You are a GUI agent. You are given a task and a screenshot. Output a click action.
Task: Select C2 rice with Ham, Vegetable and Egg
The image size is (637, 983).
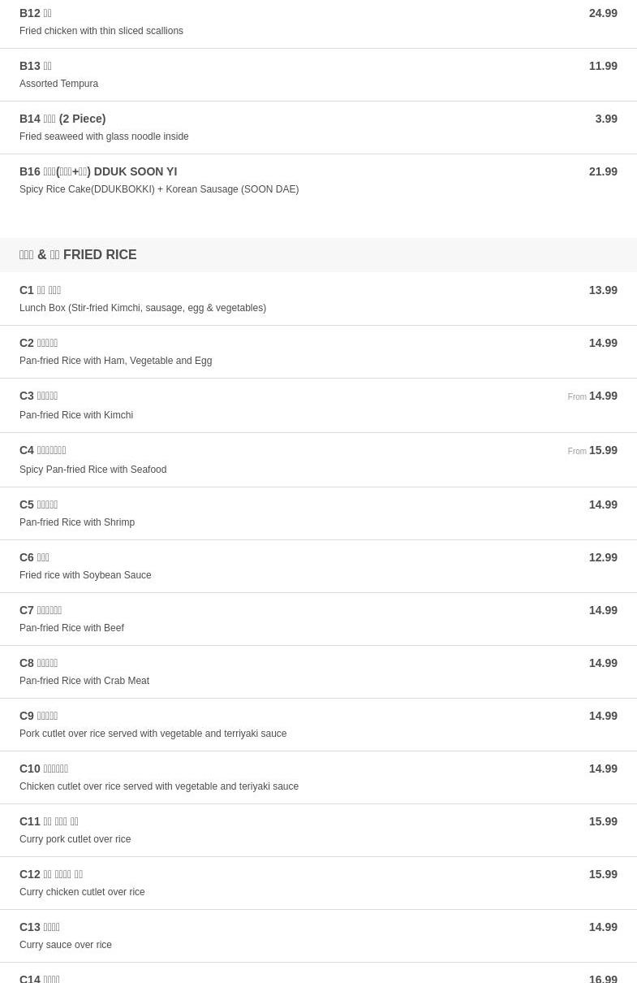pyautogui.click(x=318, y=352)
